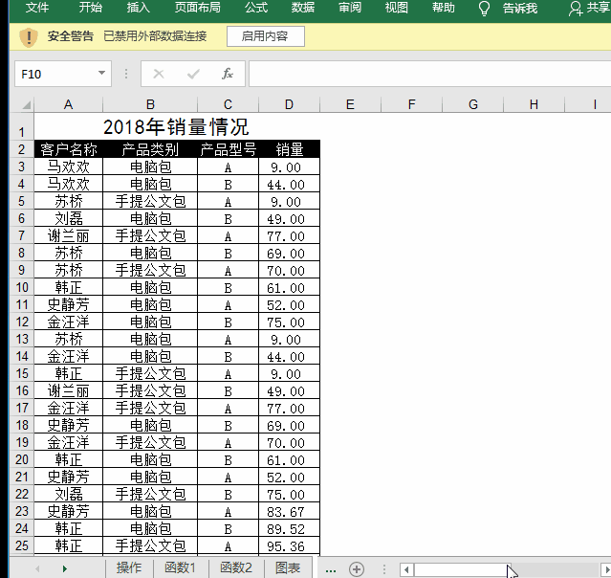Expand the Name Box dropdown arrow
Viewport: 611px width, 578px height.
click(101, 73)
